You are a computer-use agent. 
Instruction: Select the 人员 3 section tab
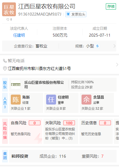(x=5, y=103)
